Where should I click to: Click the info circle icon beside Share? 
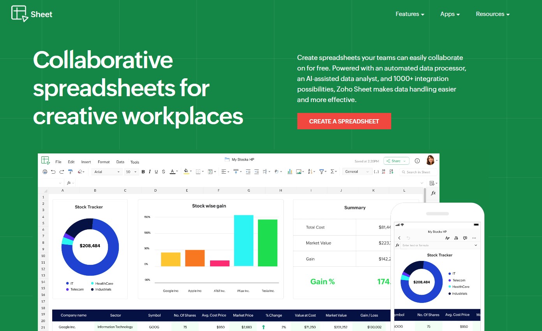[417, 161]
